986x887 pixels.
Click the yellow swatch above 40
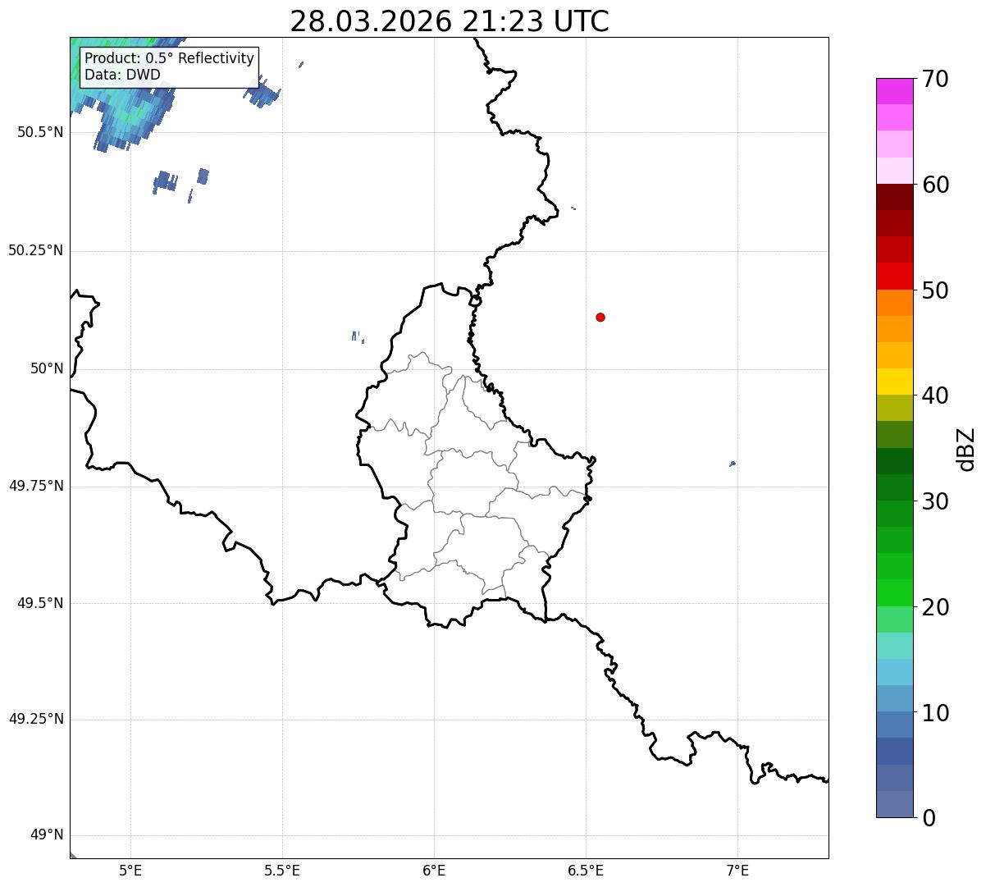click(895, 382)
